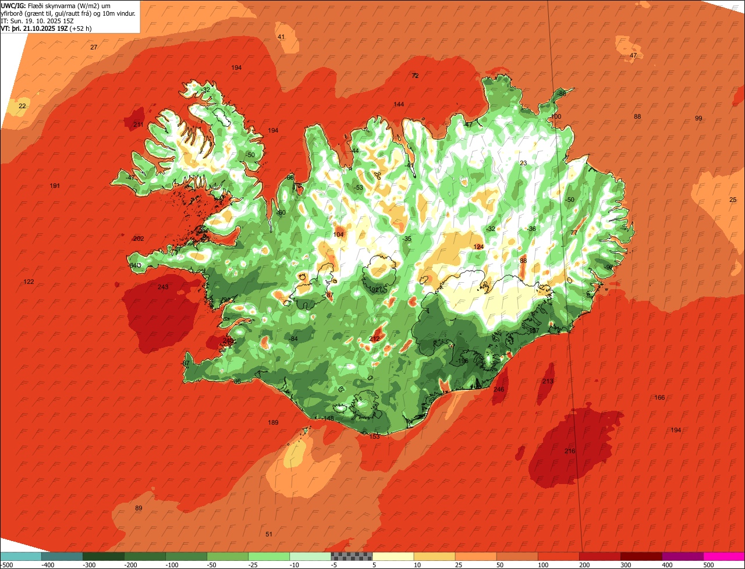The height and width of the screenshot is (569, 745).
Task: Pick the legend swatch from 100 to 200
Action: pos(559,557)
